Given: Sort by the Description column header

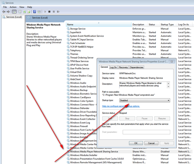Looking at the screenshot, I should click(140, 25).
